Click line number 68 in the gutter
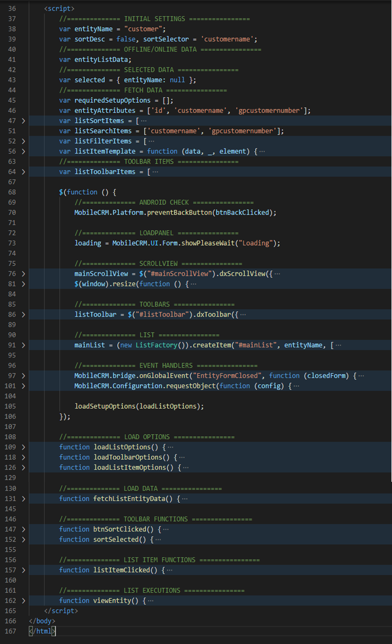Screen dimensions: 392x644 (12, 192)
